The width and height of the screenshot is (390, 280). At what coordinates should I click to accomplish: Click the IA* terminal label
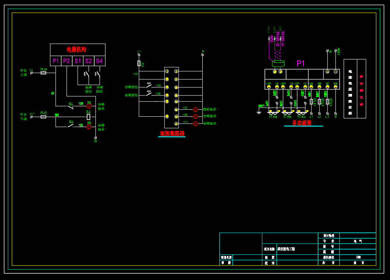pos(269,84)
